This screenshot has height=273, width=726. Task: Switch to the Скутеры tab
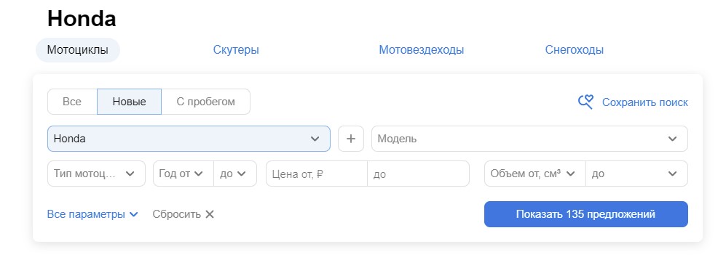[236, 50]
